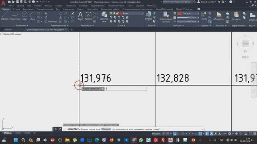Expand the Группы panel
257x144 pixels.
pyautogui.click(x=206, y=26)
